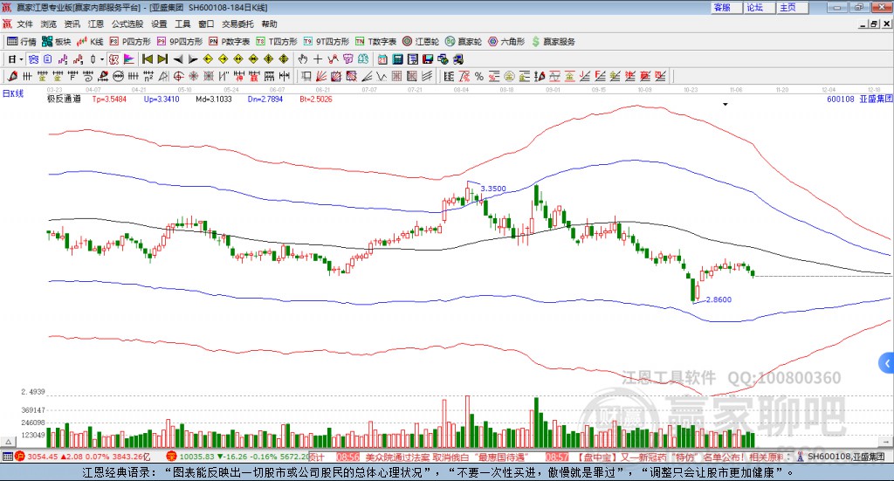Open the P四方形 square tool
The image size is (894, 481).
[129, 41]
